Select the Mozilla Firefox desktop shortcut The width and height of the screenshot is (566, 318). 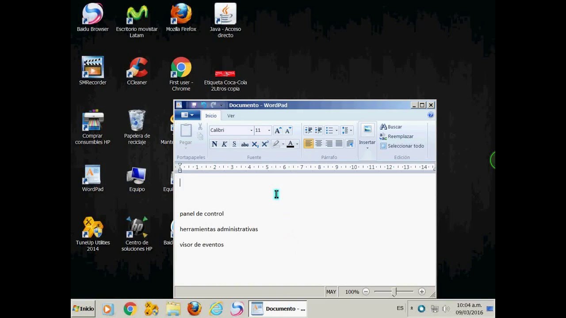click(181, 18)
